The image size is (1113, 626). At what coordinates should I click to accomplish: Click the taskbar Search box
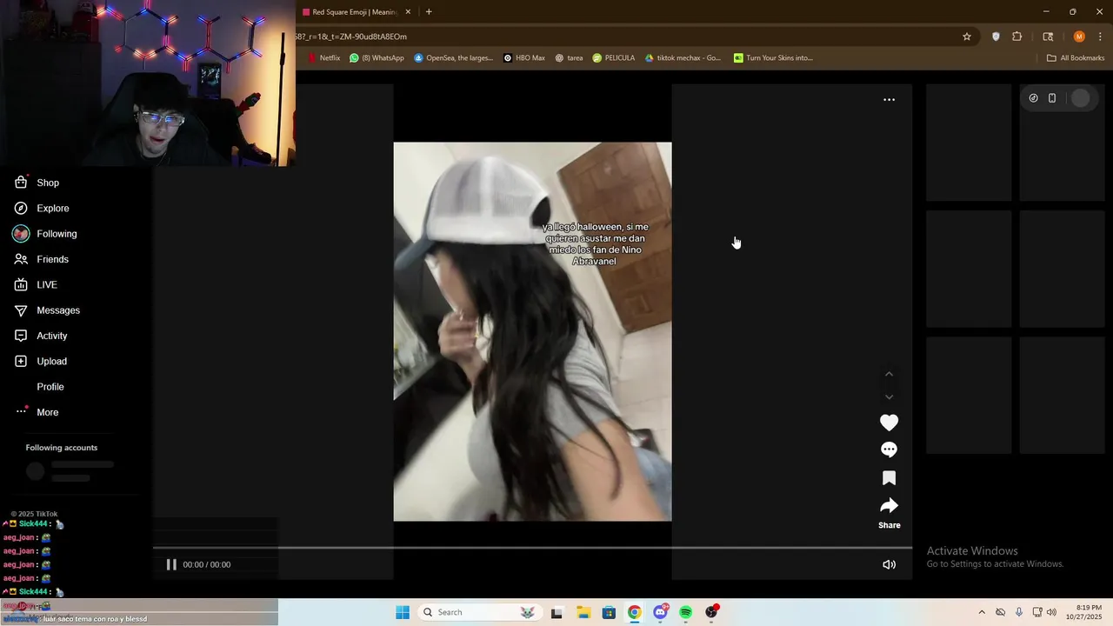(x=478, y=612)
